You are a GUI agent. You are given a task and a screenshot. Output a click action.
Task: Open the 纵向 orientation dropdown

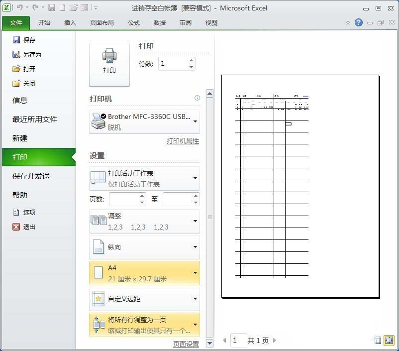pyautogui.click(x=145, y=247)
